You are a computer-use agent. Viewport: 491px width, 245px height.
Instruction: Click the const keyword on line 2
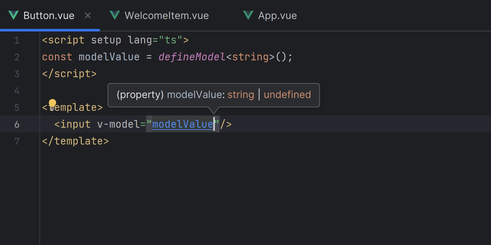pyautogui.click(x=57, y=57)
